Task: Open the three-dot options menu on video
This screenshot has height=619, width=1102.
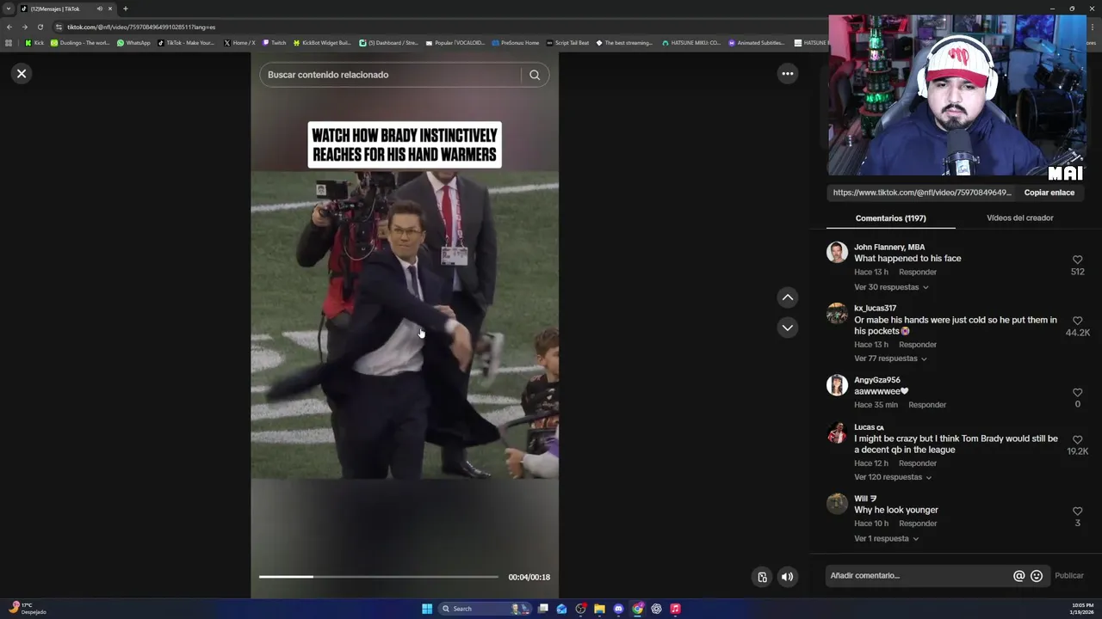Action: (787, 74)
